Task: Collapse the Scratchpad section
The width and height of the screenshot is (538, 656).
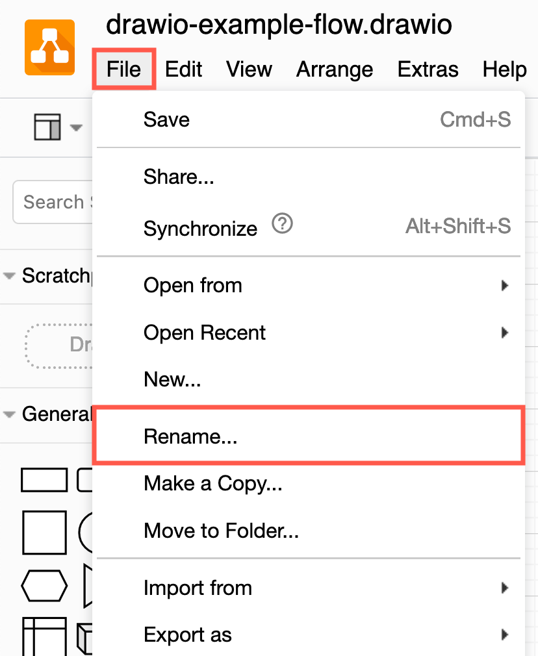Action: (9, 275)
